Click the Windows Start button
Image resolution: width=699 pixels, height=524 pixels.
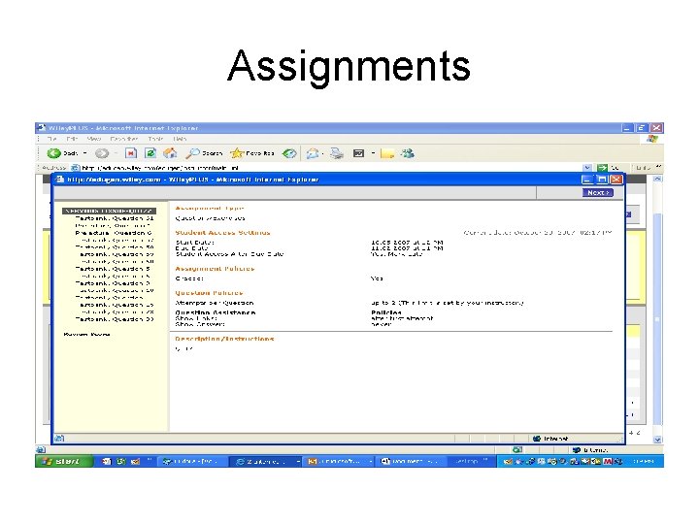click(64, 461)
